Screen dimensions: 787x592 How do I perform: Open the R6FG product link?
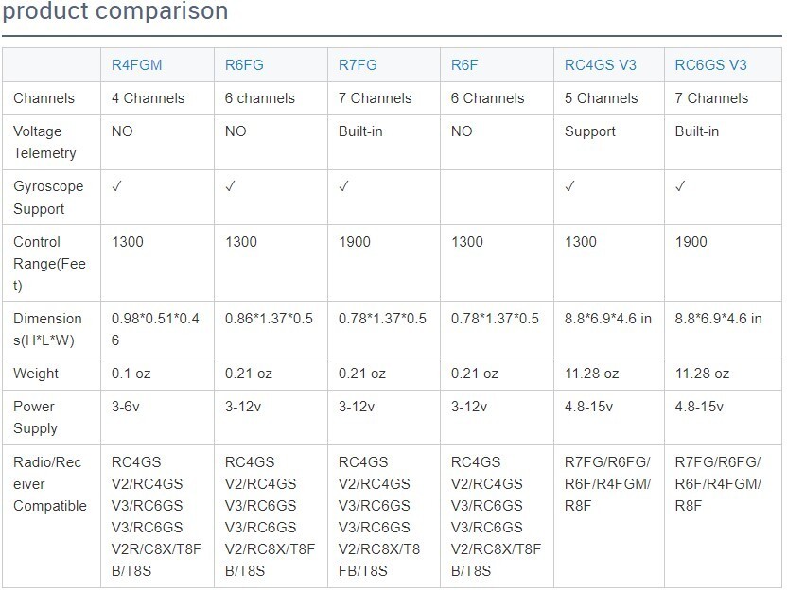point(244,65)
